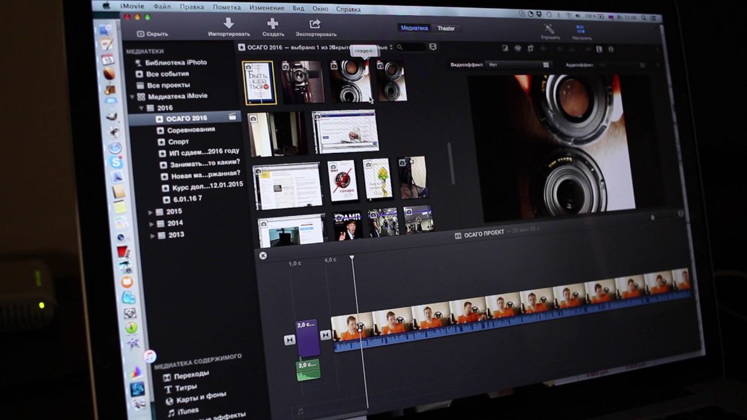Click the Экспортировать (Share) icon

tap(315, 23)
